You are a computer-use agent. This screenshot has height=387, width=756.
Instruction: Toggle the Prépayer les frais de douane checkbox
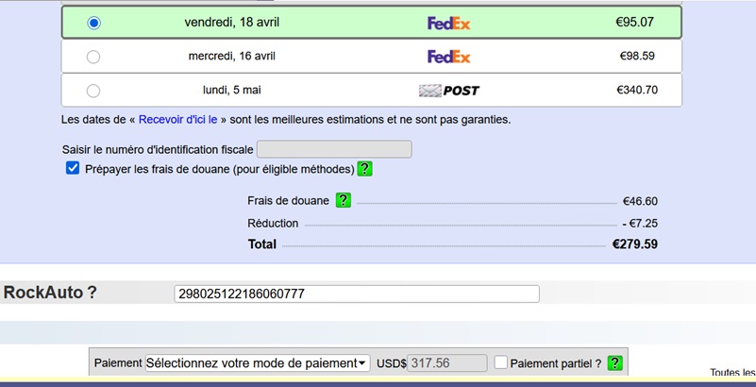(x=73, y=168)
